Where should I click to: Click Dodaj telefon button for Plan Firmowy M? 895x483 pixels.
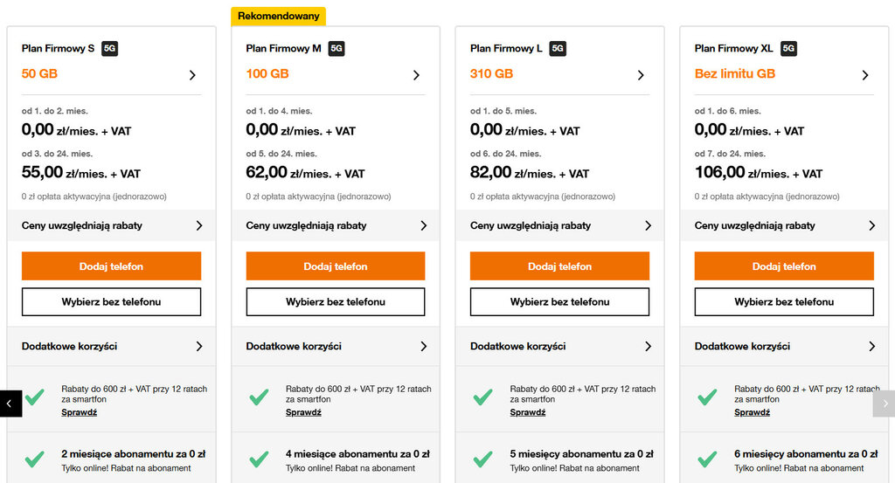point(336,266)
